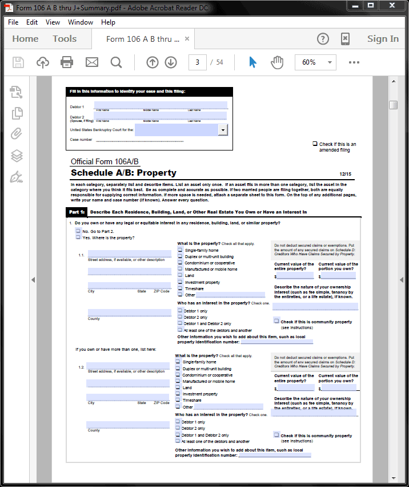Check community property box for property 1.1
The height and width of the screenshot is (487, 409).
276,320
